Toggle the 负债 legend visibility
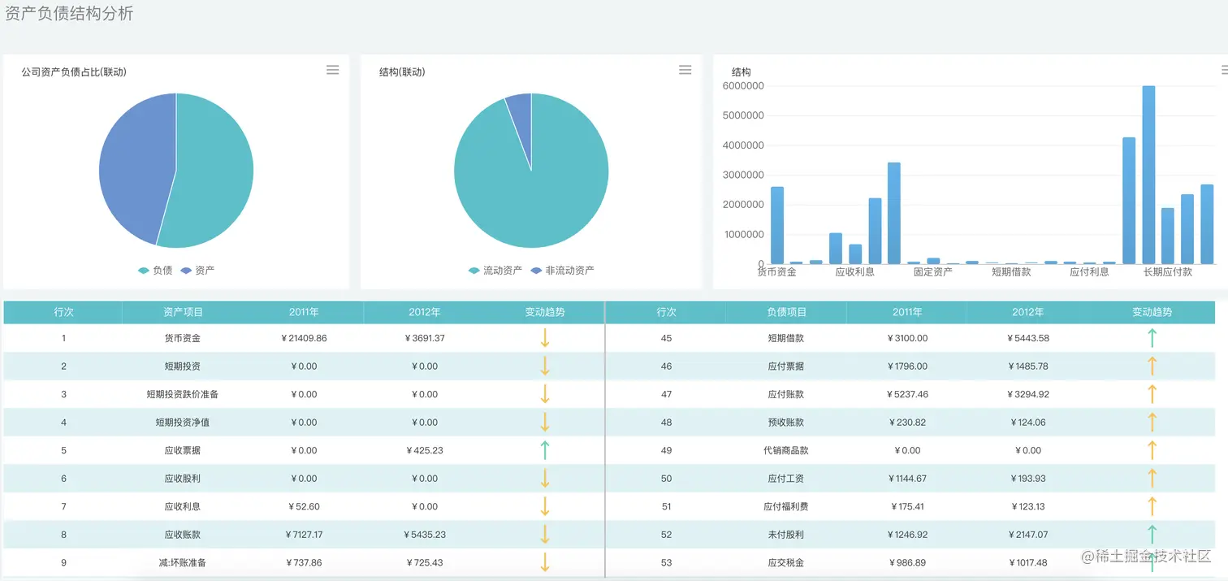1228x581 pixels. pyautogui.click(x=155, y=270)
